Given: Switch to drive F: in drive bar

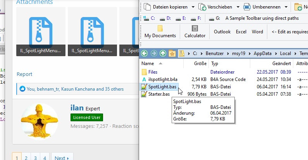Looking at the screenshot, I should pyautogui.click(x=196, y=18).
